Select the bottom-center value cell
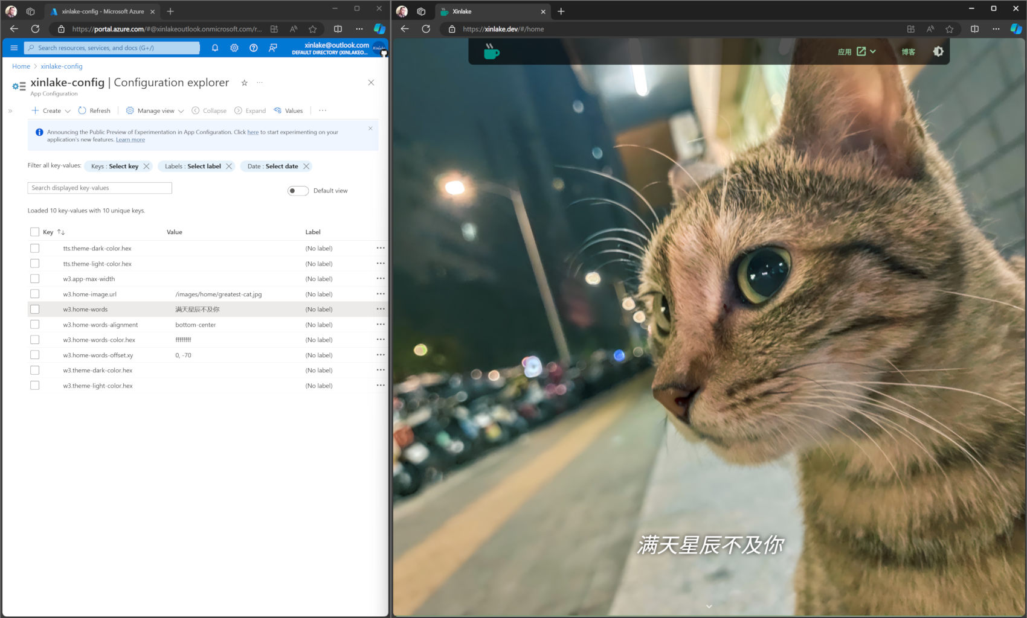The width and height of the screenshot is (1027, 618). [196, 325]
